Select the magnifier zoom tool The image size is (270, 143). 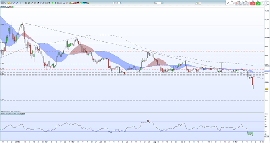[x=6, y=3]
